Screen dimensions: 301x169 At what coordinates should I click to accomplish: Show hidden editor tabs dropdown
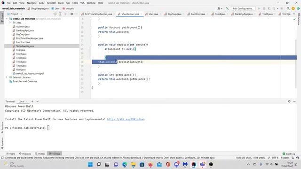tap(294, 14)
